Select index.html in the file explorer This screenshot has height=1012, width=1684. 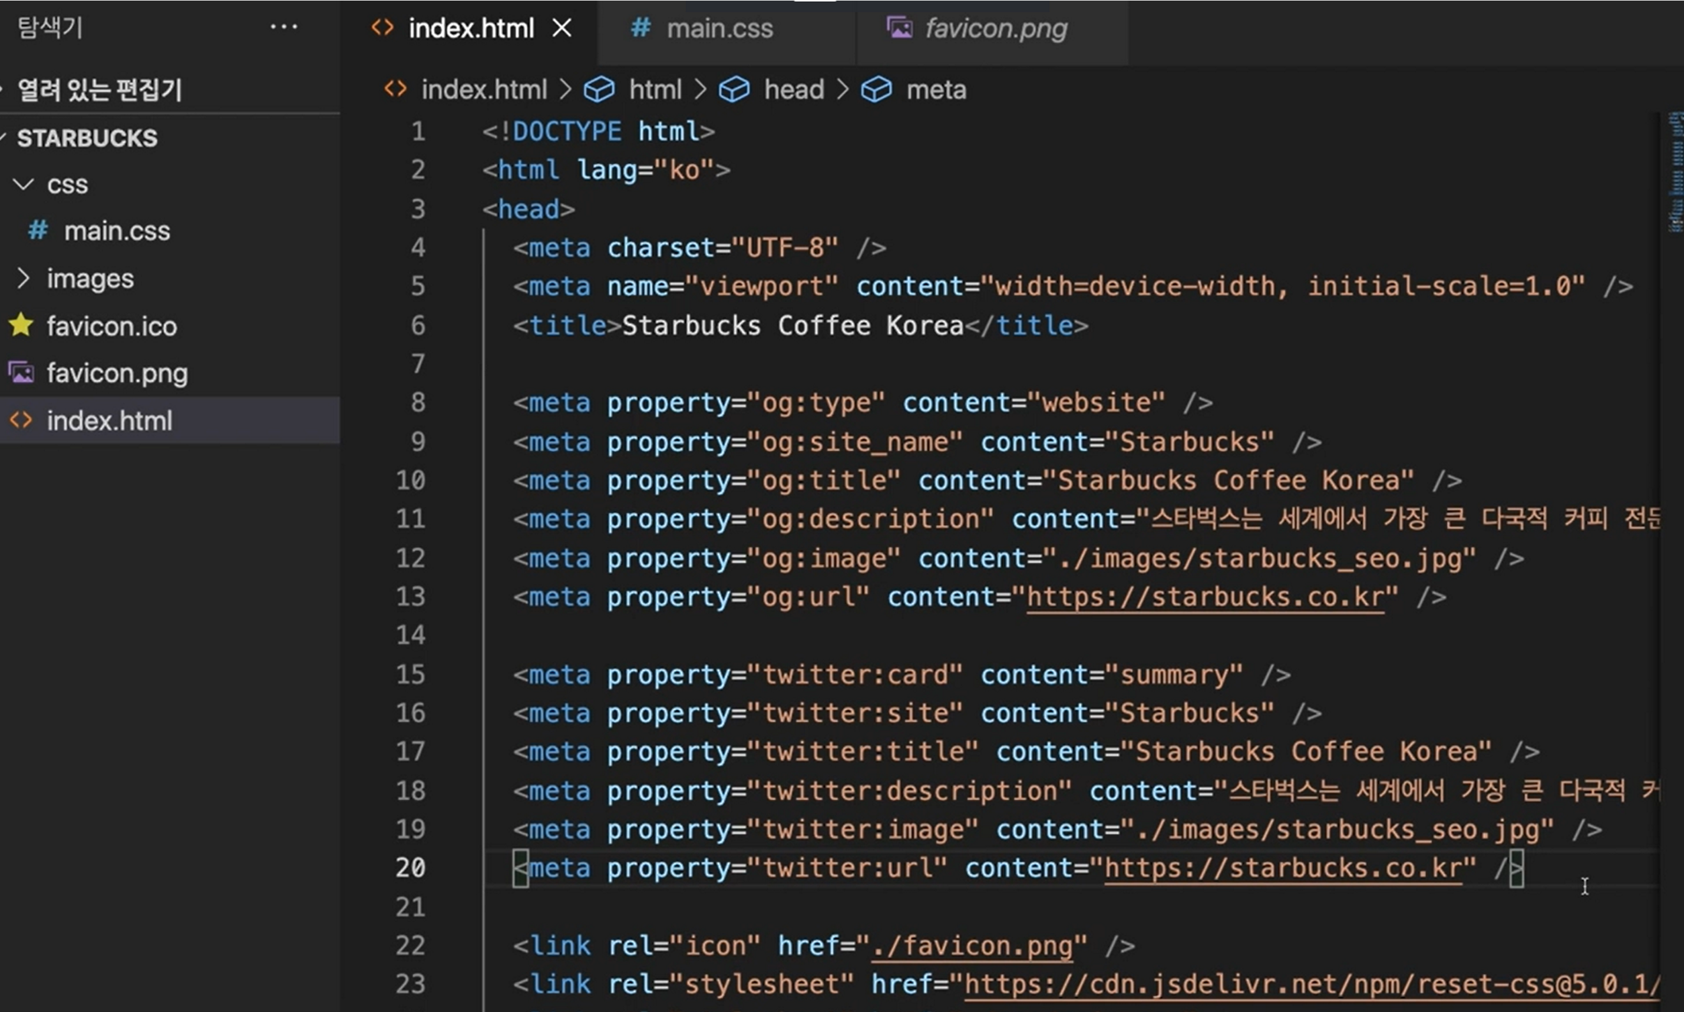pyautogui.click(x=109, y=421)
